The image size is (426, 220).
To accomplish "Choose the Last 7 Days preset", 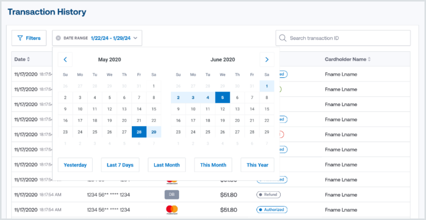I will click(x=120, y=165).
